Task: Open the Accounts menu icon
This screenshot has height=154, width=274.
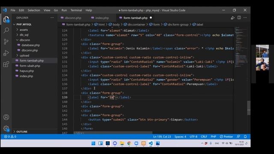Action: (6, 117)
